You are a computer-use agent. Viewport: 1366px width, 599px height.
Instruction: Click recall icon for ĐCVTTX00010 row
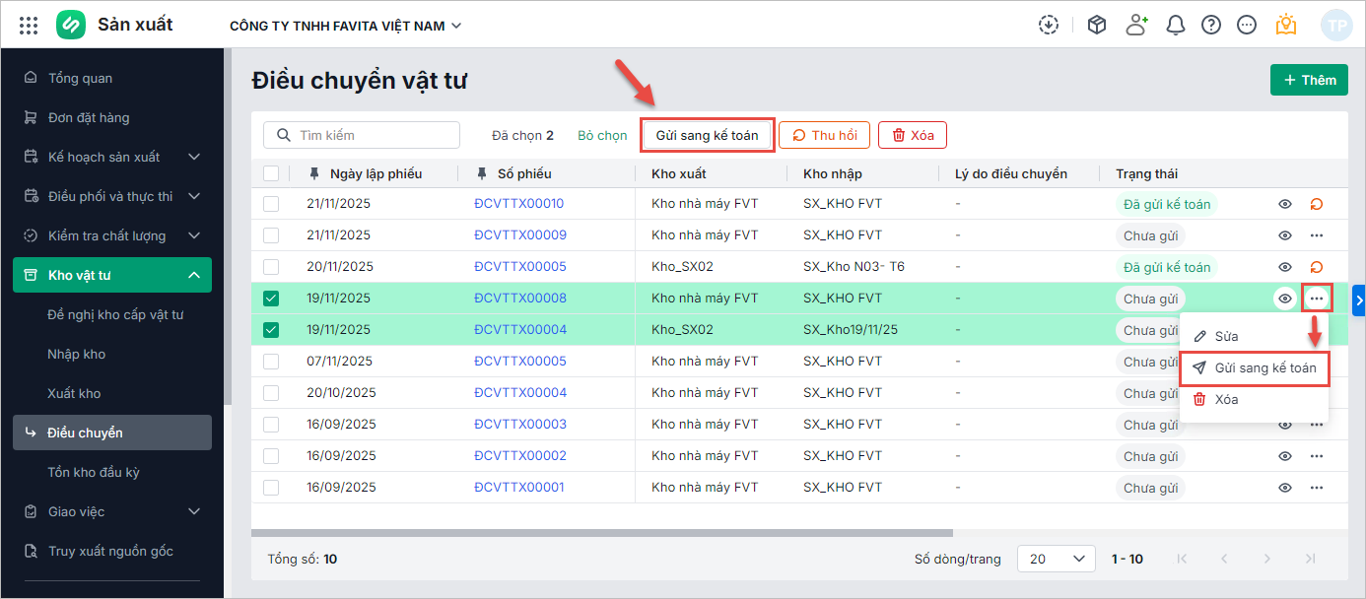click(x=1316, y=204)
